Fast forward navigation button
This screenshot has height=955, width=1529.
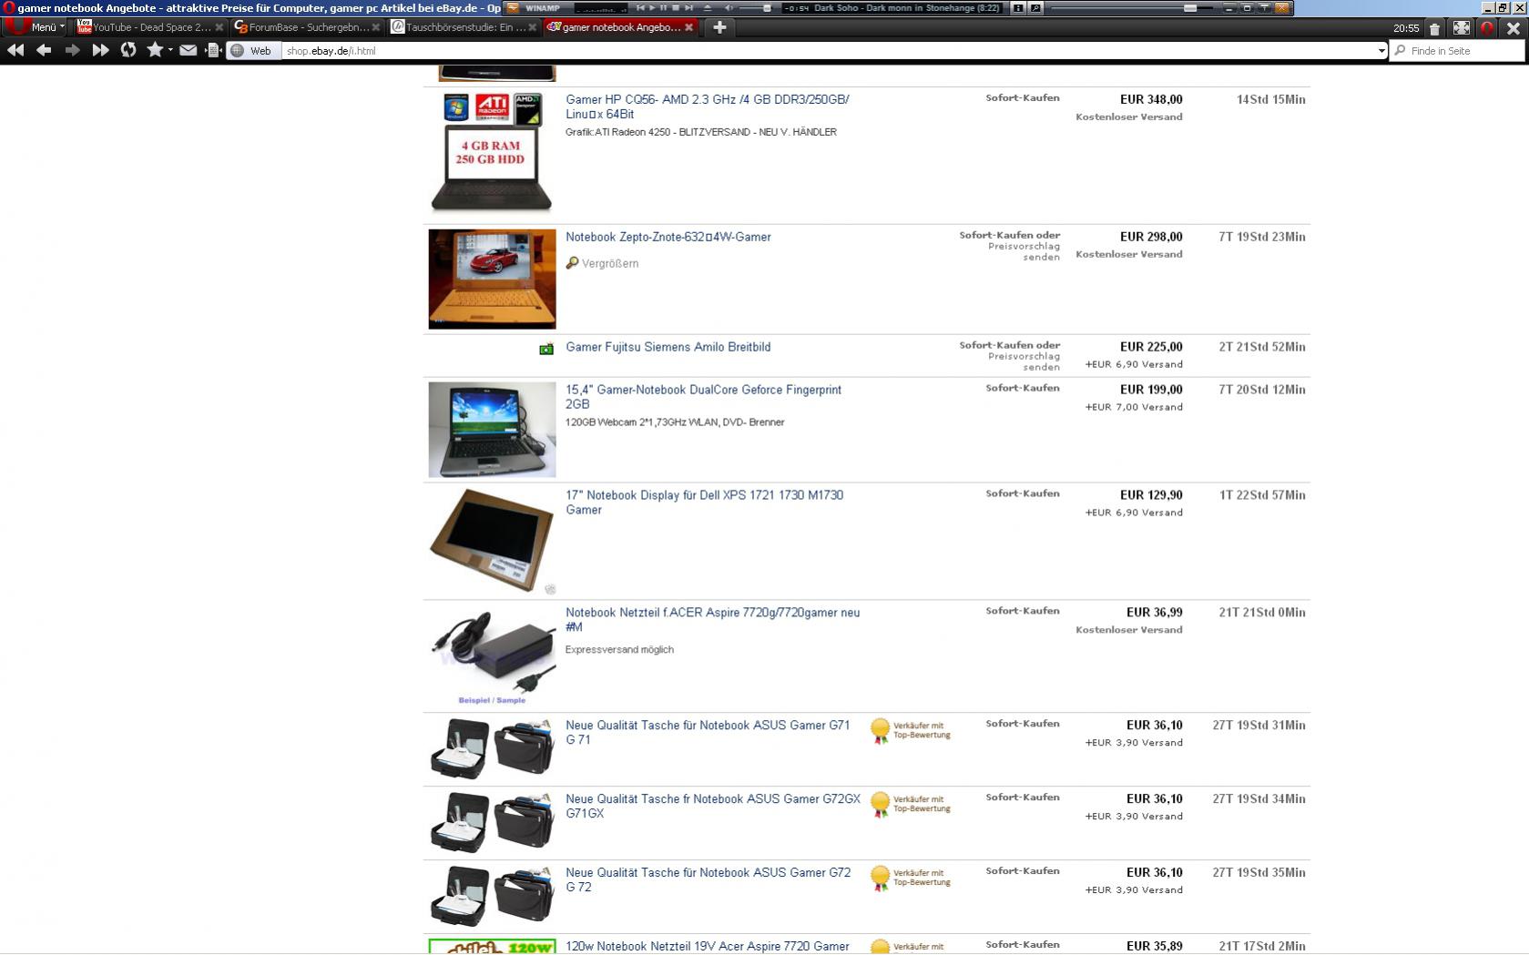[x=100, y=50]
